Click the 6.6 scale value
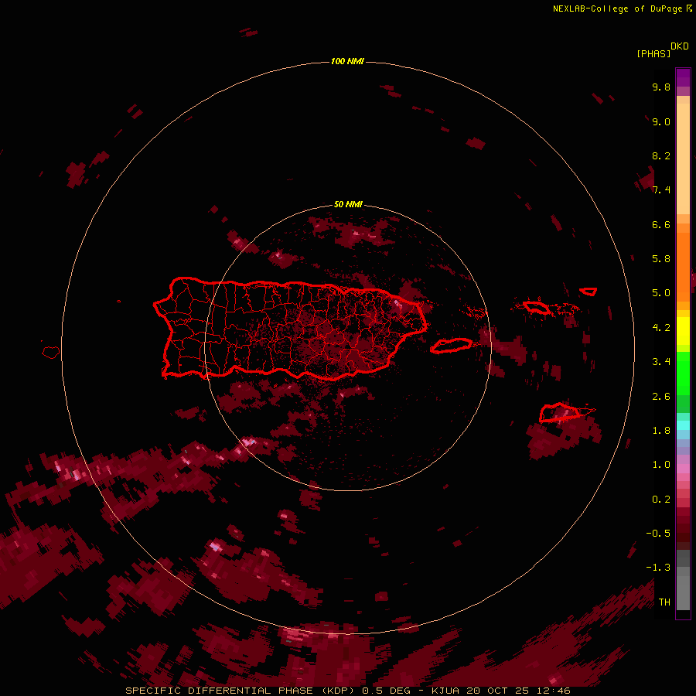The height and width of the screenshot is (696, 696). pyautogui.click(x=661, y=224)
